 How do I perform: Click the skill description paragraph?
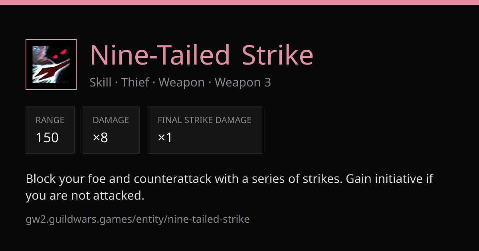click(x=230, y=187)
